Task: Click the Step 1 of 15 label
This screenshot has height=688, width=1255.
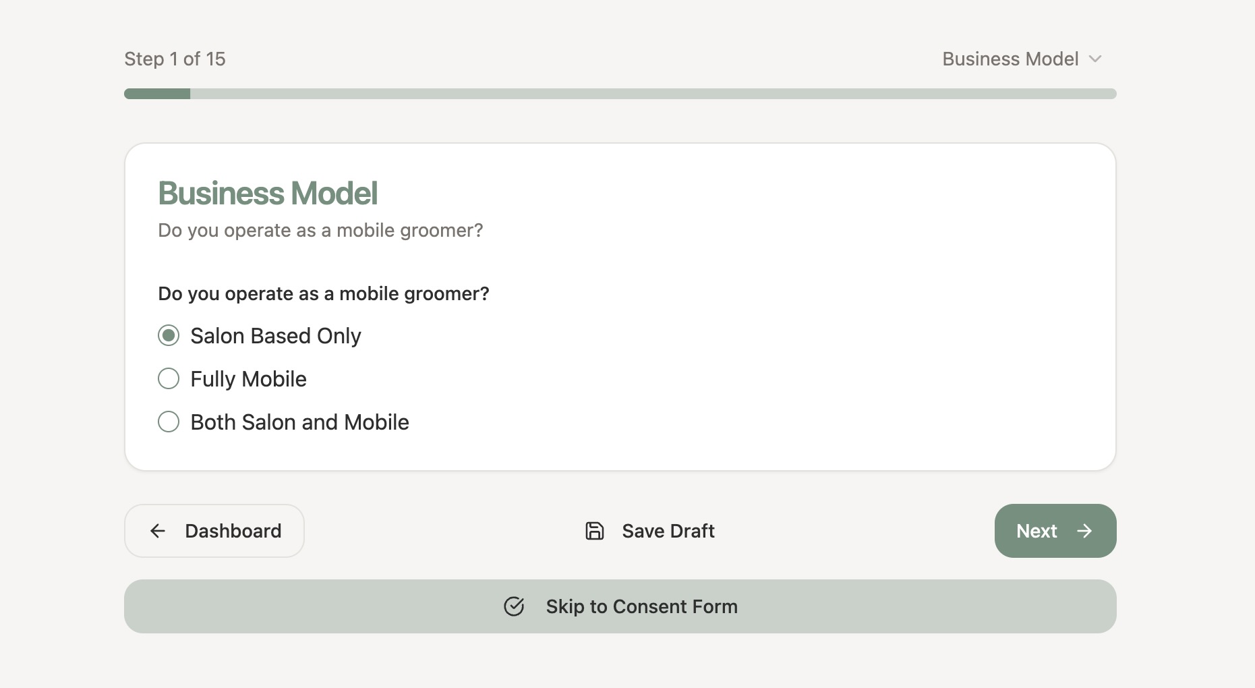Action: tap(175, 59)
